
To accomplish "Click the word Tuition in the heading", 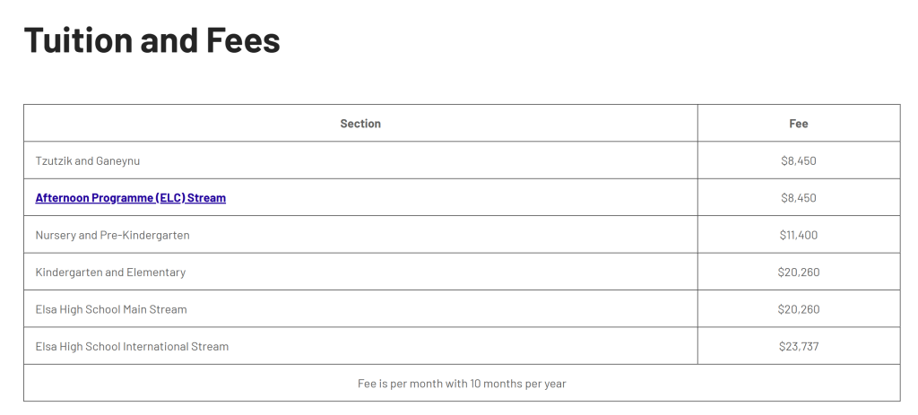I will click(75, 40).
